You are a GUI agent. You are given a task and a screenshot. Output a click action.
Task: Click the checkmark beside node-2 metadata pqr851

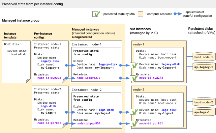click(x=133, y=124)
